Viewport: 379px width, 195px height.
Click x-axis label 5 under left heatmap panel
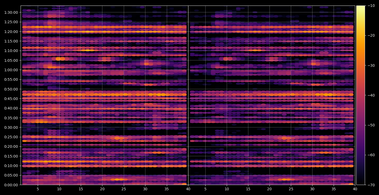(x=38, y=189)
